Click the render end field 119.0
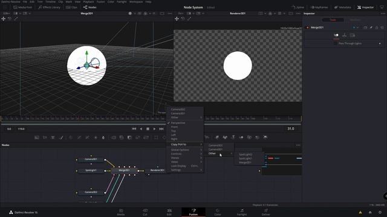 (x=21, y=129)
